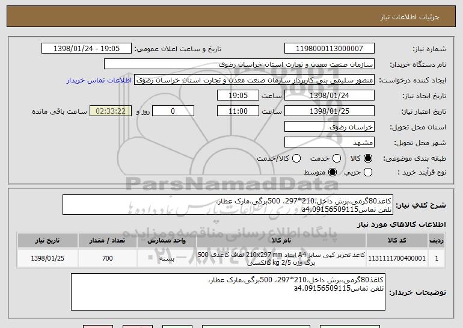Image resolution: width=463 pixels, height=328 pixels.
Task: Select the کالا radio button
Action: coord(368,158)
